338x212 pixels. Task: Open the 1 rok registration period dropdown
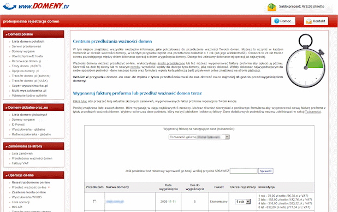(242, 202)
